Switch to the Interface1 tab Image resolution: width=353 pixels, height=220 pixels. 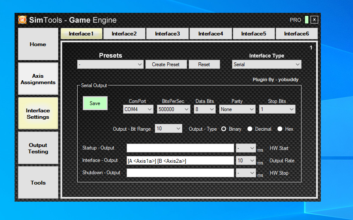(x=81, y=34)
